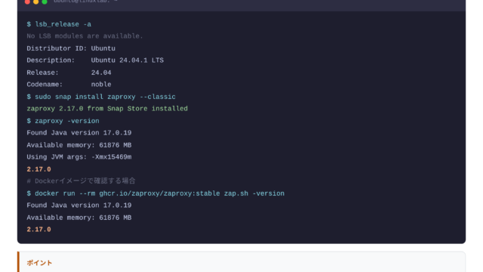Click 'zaproxy 2.17.0 from Snap Store installed' line

(x=107, y=109)
